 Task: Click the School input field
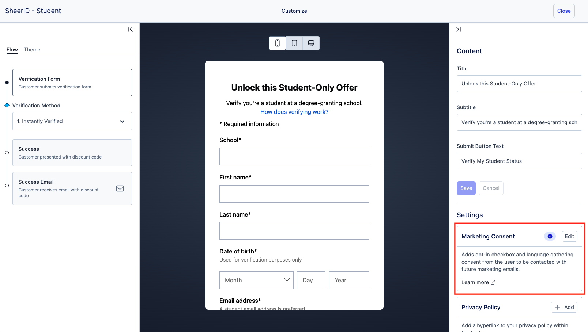[294, 157]
